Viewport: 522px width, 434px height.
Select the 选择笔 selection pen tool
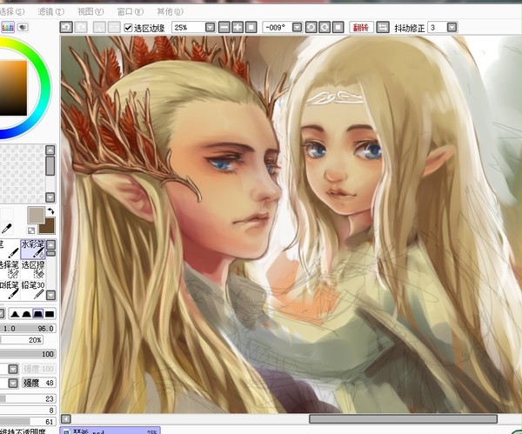(x=10, y=270)
